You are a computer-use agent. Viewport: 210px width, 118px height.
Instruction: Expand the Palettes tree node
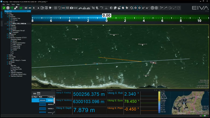coord(8,55)
